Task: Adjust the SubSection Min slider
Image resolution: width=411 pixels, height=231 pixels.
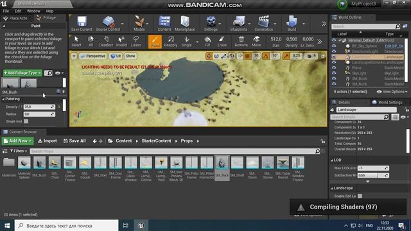Action: [x=373, y=175]
